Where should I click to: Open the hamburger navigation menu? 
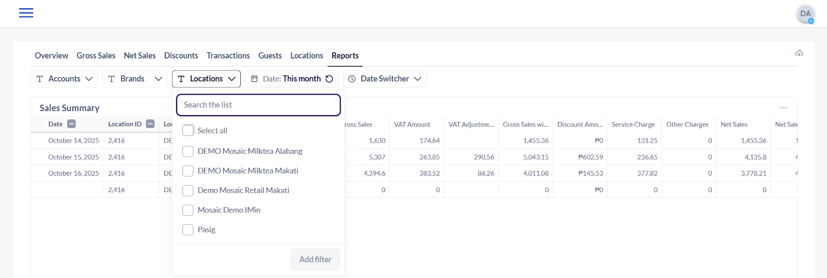click(26, 13)
